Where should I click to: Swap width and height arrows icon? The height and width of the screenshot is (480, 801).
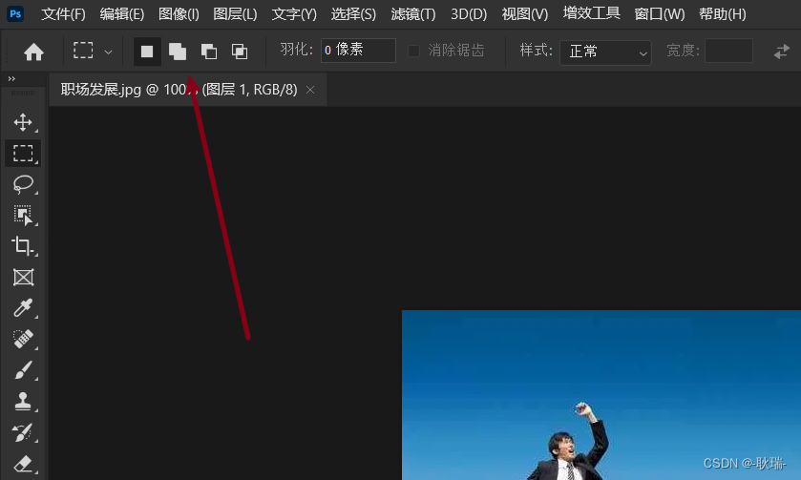tap(782, 52)
